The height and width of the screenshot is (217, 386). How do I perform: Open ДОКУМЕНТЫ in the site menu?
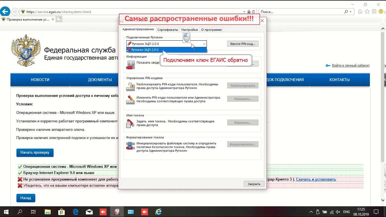(x=100, y=80)
